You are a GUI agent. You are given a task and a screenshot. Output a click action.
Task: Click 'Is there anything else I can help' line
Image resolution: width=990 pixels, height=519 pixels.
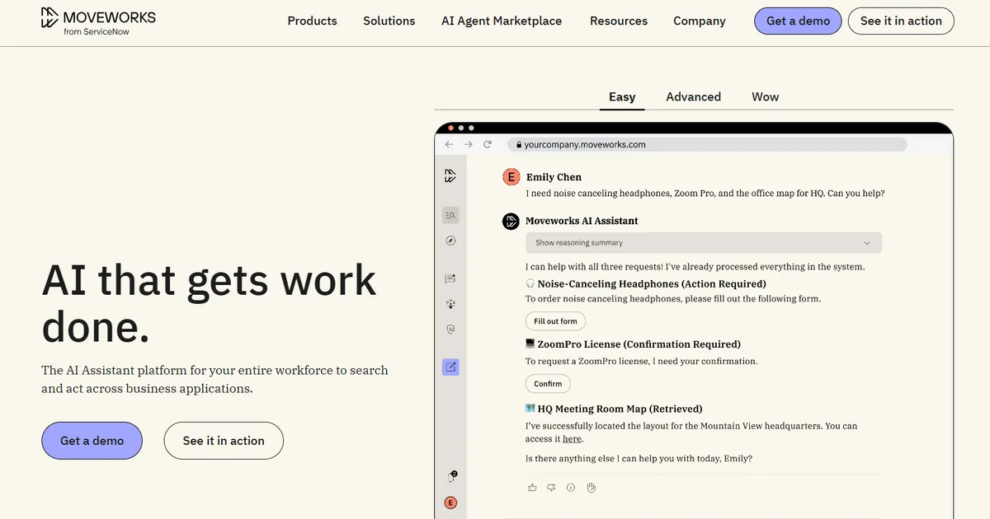pos(639,458)
